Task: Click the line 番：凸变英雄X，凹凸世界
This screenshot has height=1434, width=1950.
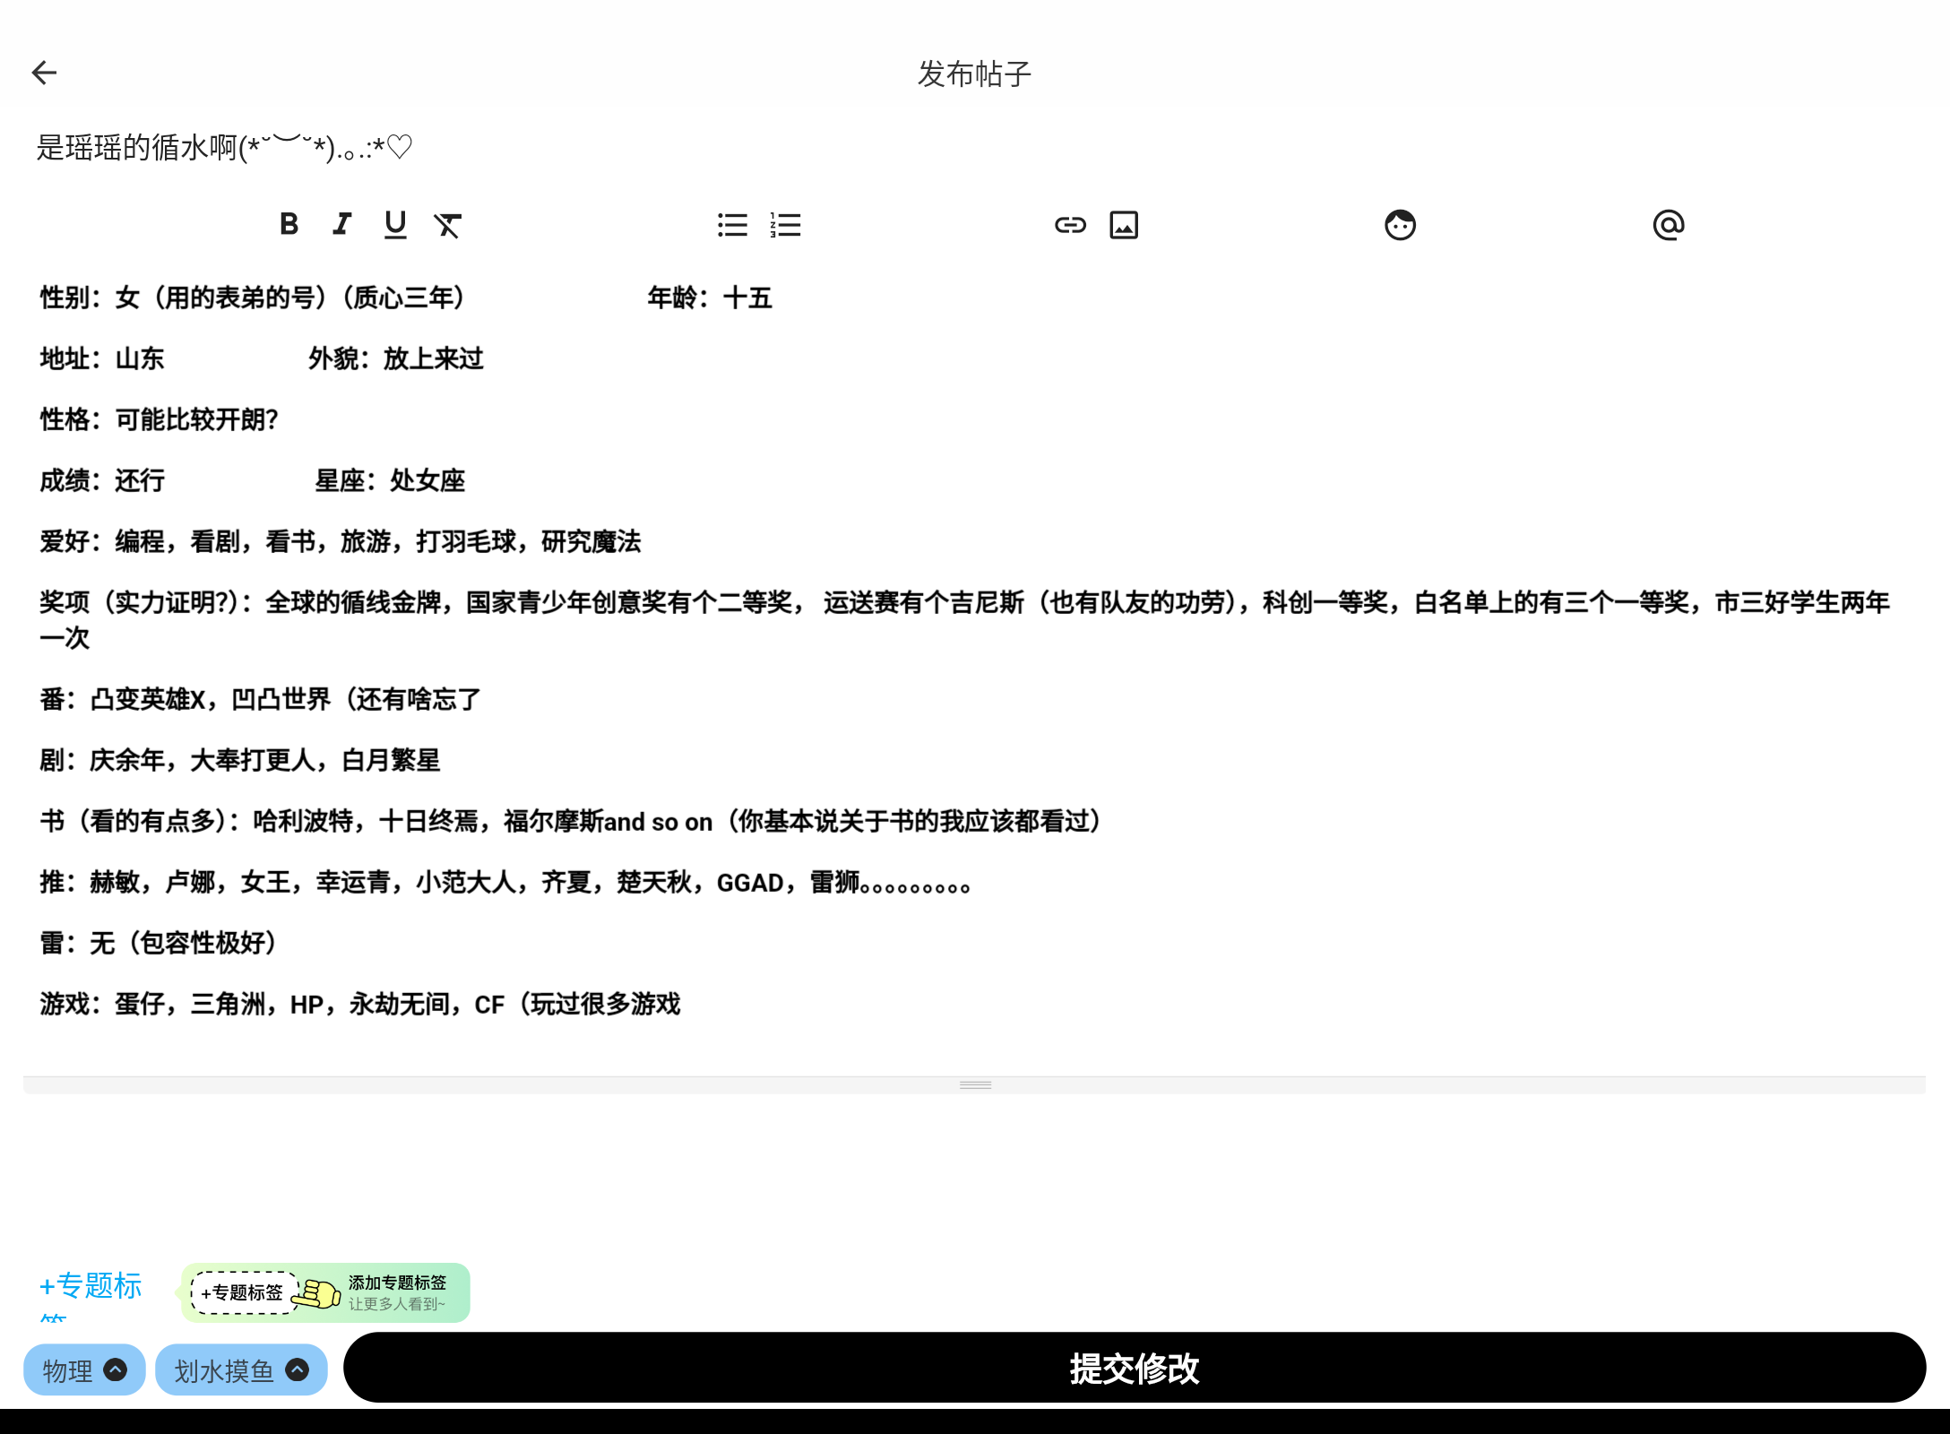Action: click(260, 699)
